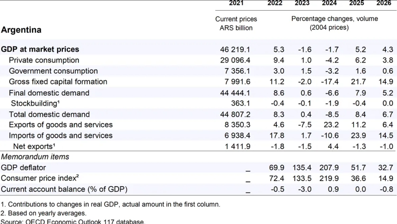Click the OECD Economic Outlook source line
This screenshot has width=397, height=224.
coord(73,222)
